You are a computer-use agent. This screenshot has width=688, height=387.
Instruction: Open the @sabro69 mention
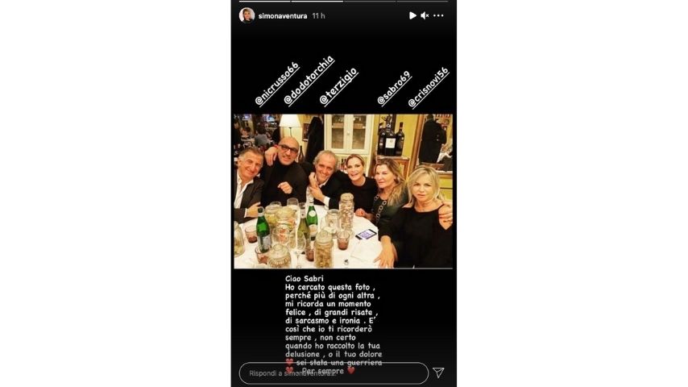coord(394,88)
